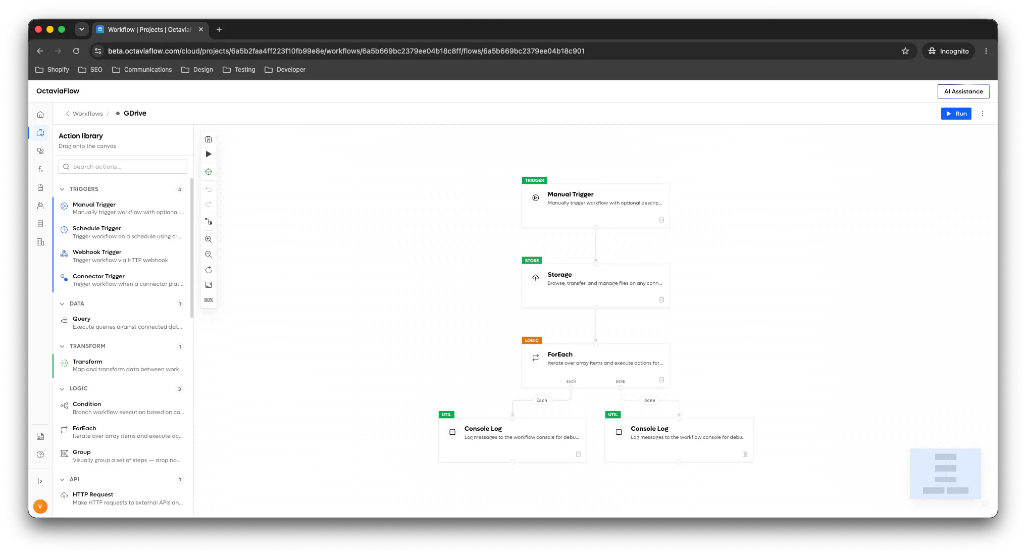Open the Home icon in left sidebar
This screenshot has height=555, width=1026.
click(x=40, y=115)
